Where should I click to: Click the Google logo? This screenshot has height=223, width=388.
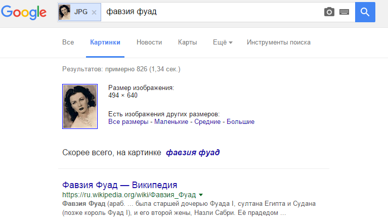coord(25,12)
